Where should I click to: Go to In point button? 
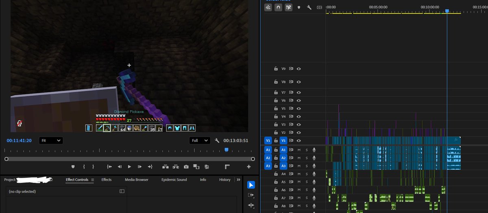pyautogui.click(x=109, y=167)
